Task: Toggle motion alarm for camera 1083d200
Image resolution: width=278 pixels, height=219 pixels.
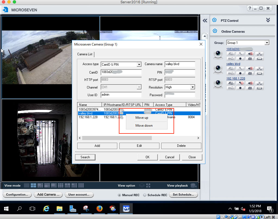Action: 231,54
